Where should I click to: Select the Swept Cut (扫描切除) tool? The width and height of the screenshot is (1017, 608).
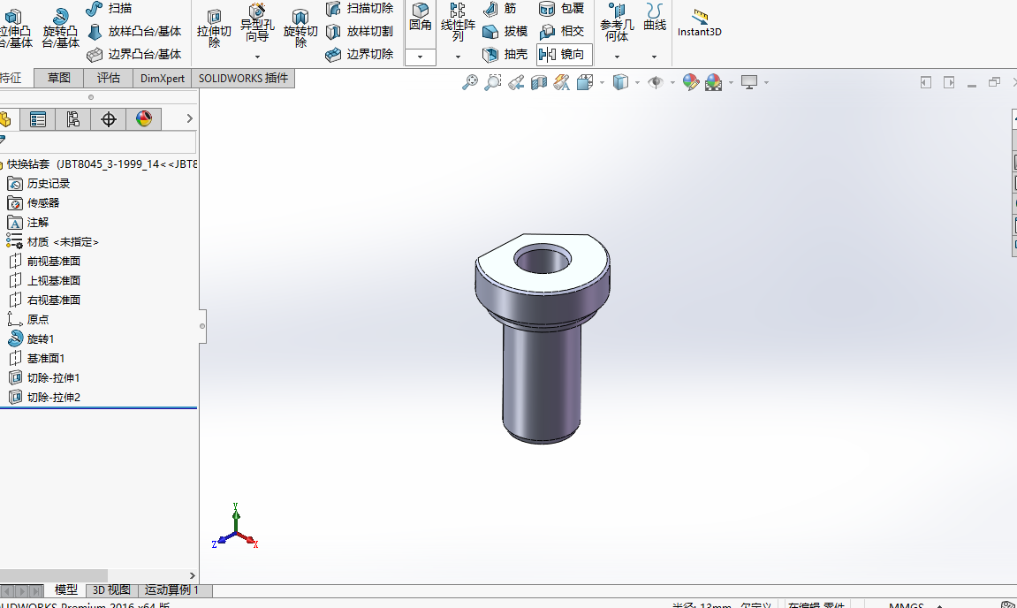(x=360, y=9)
